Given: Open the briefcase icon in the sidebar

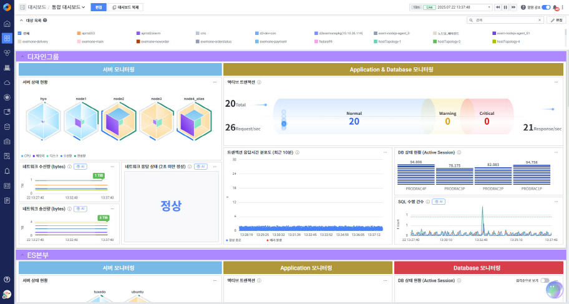Looking at the screenshot, I should pyautogui.click(x=7, y=141).
